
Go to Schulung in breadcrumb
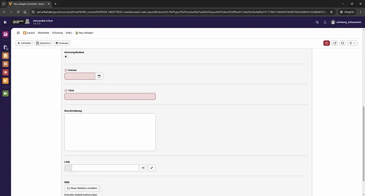tap(57, 33)
